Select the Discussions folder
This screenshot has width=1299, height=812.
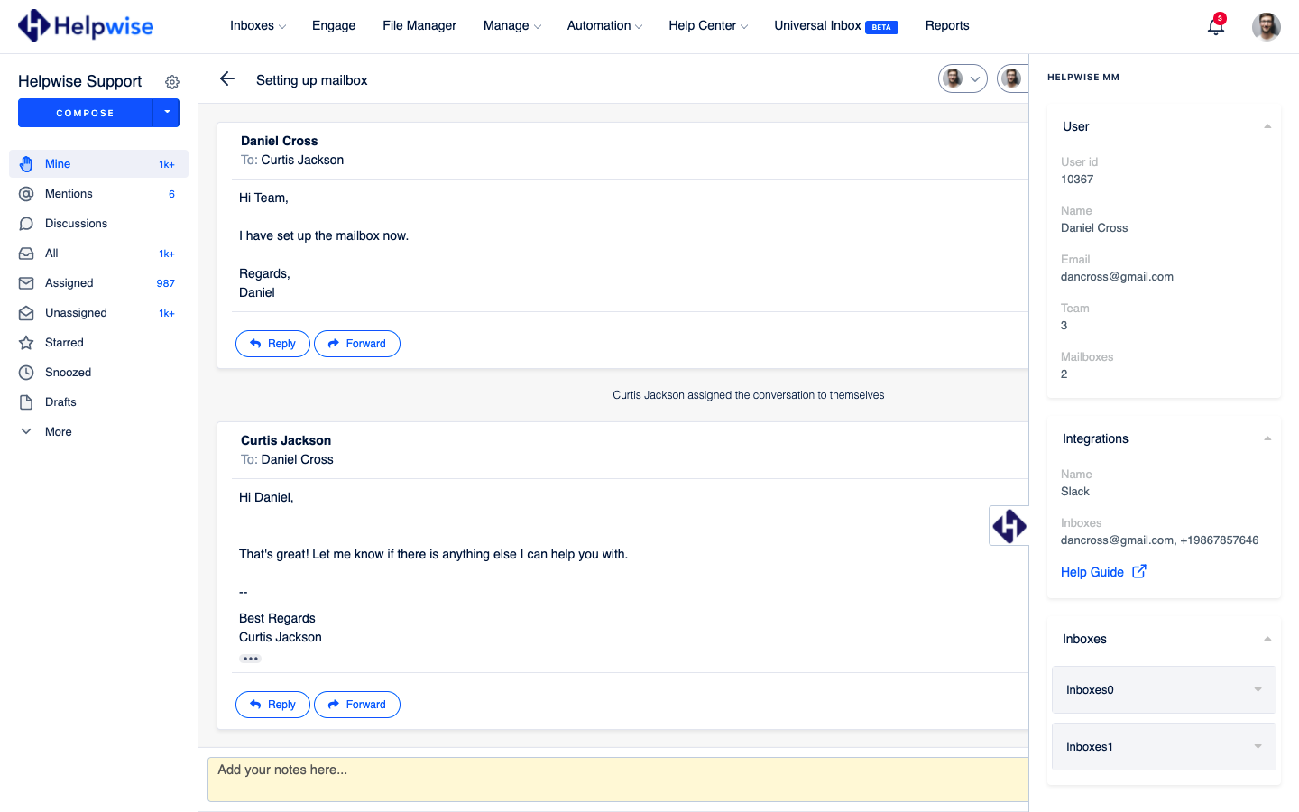(x=98, y=224)
